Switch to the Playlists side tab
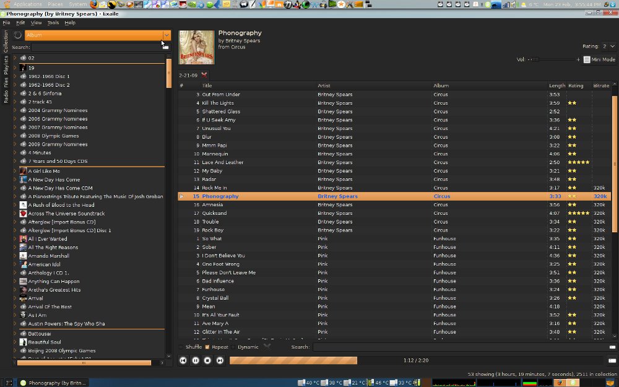Viewport: 619px width, 387px height. point(6,65)
